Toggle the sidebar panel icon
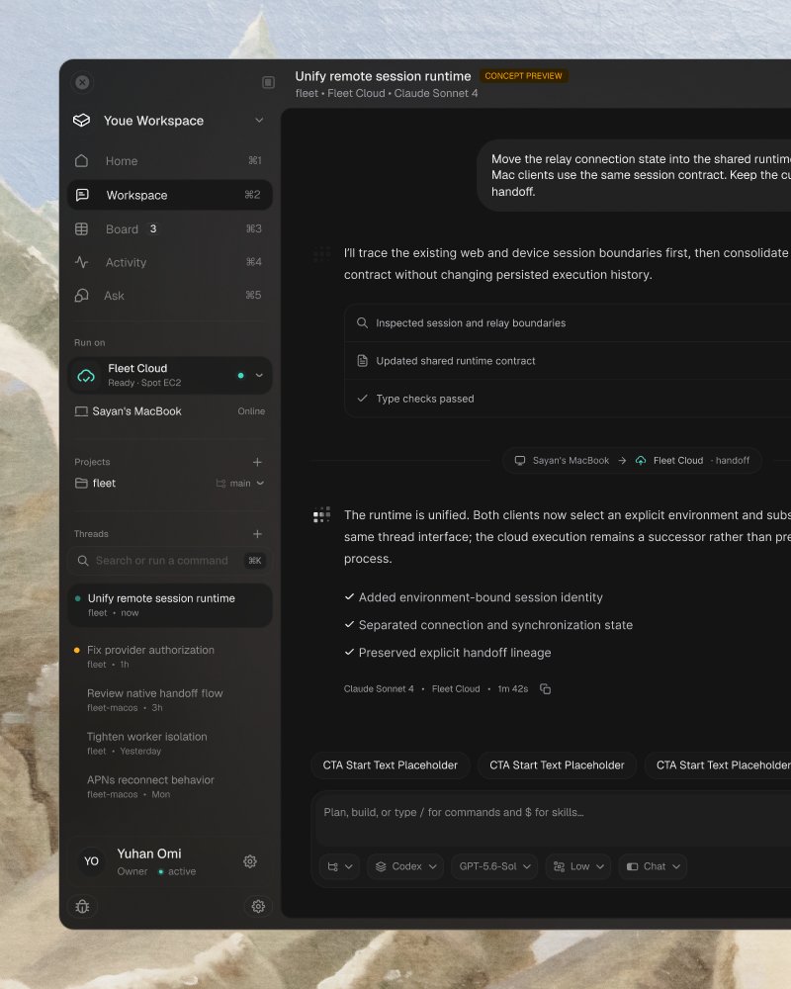791x989 pixels. [268, 83]
